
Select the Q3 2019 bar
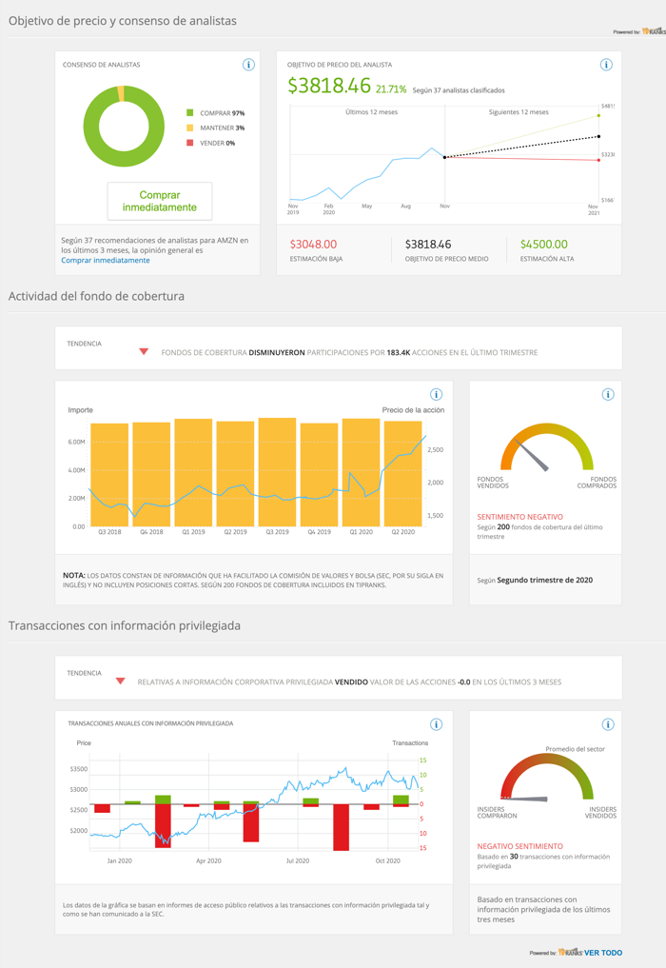pos(277,472)
